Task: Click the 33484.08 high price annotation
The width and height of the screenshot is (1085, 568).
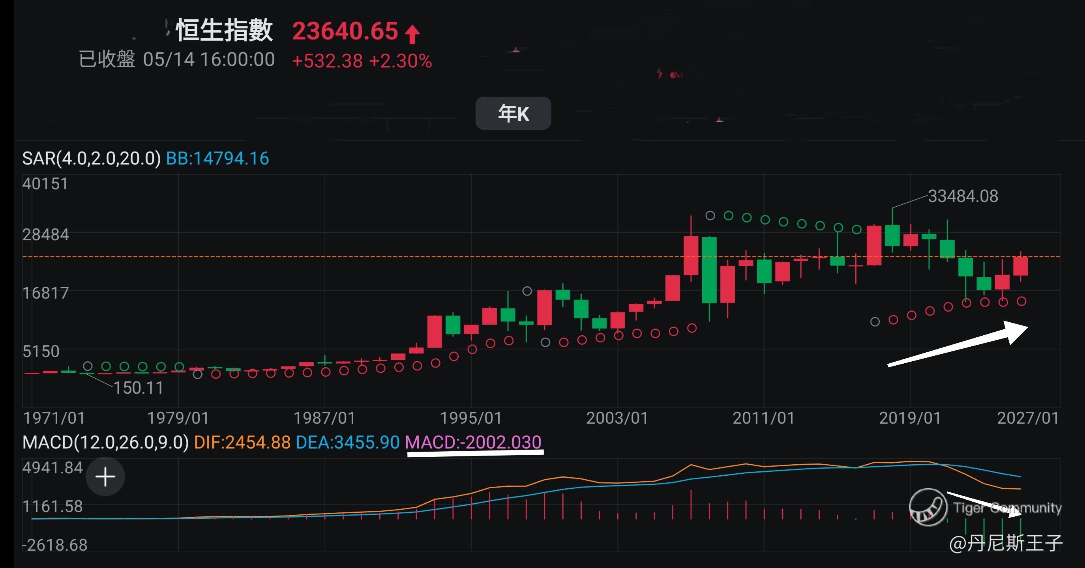Action: pos(963,196)
